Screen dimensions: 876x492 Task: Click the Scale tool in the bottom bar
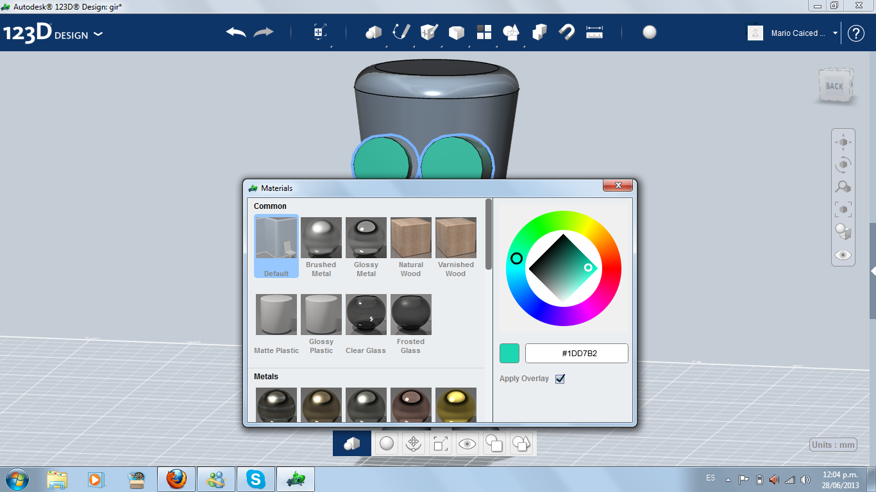click(441, 443)
